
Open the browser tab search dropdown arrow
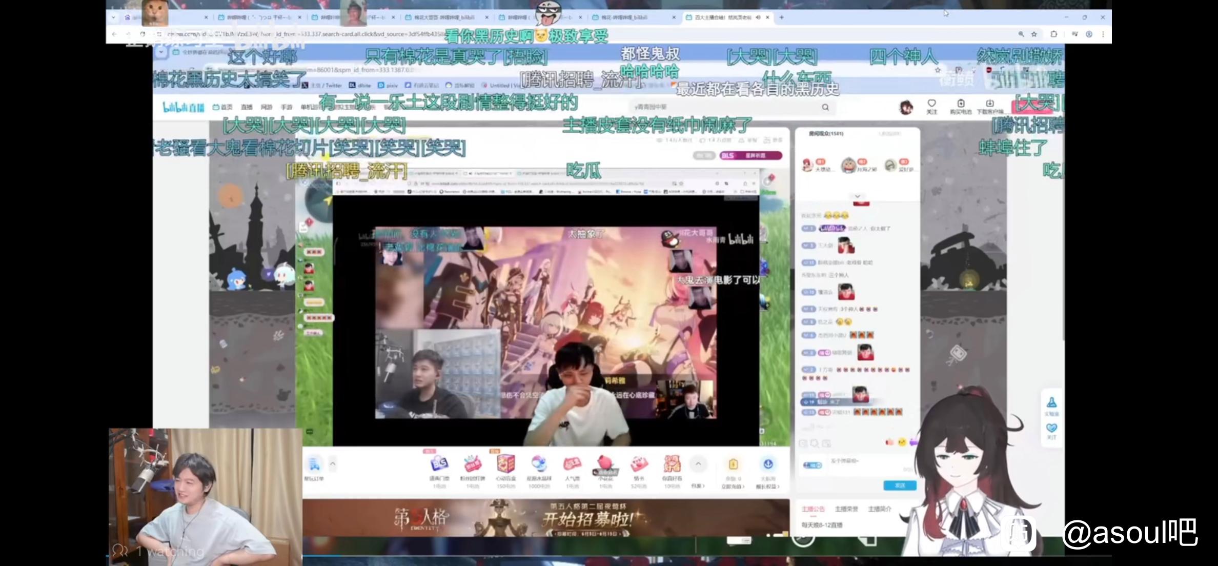(113, 17)
